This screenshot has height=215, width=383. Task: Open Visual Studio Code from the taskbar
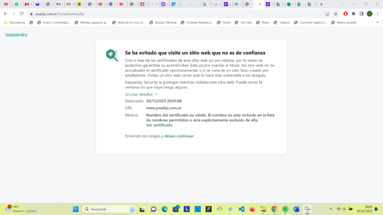pyautogui.click(x=241, y=209)
